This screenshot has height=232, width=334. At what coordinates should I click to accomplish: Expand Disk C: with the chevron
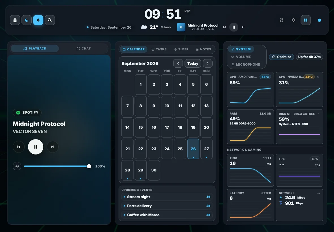pos(318,114)
